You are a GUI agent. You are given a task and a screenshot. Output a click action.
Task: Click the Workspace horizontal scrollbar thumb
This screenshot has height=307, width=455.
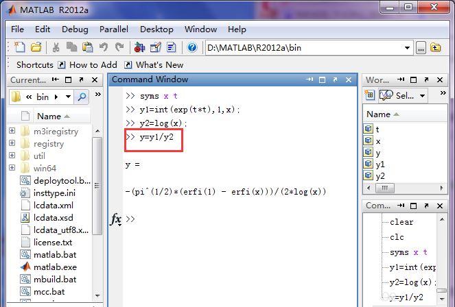pos(385,188)
